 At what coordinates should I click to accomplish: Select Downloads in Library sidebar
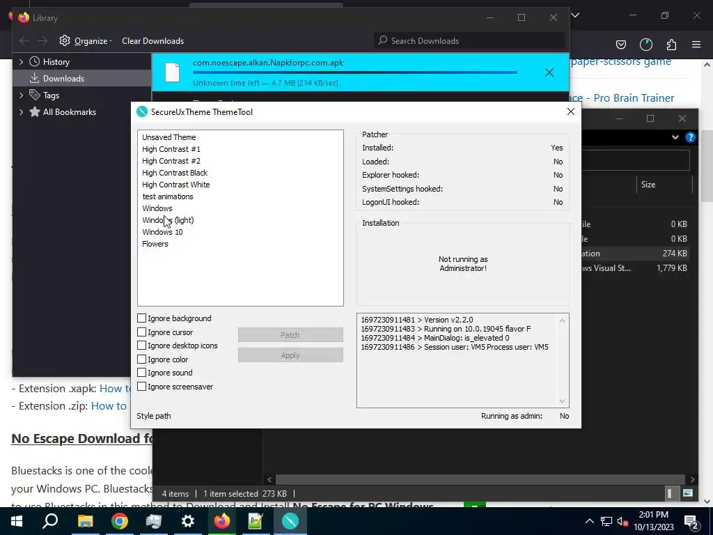[63, 78]
